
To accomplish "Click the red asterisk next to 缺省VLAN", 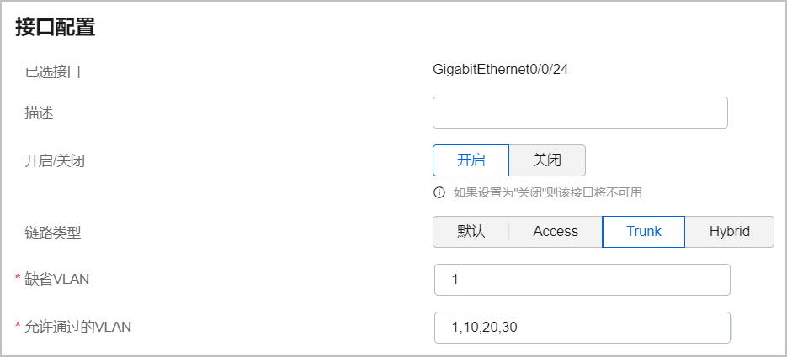I will [18, 278].
